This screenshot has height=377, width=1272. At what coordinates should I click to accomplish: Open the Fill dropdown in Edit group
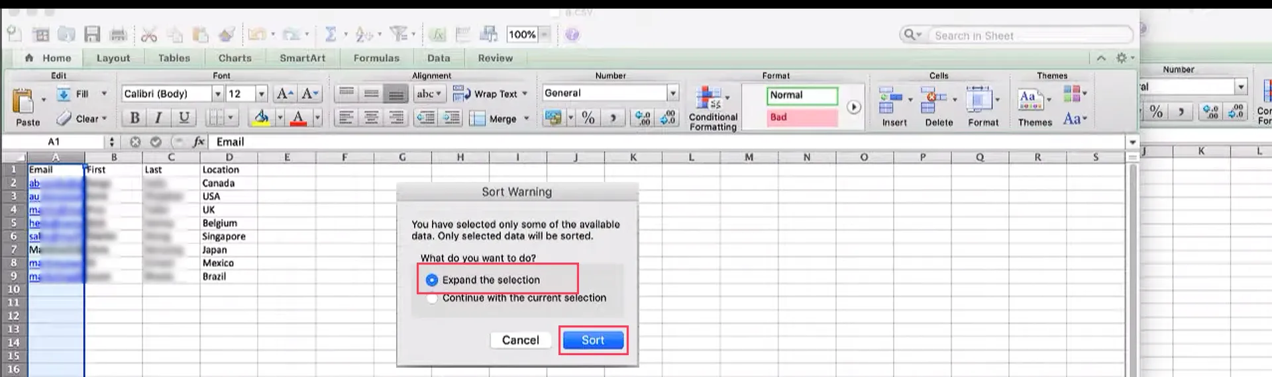(x=104, y=94)
